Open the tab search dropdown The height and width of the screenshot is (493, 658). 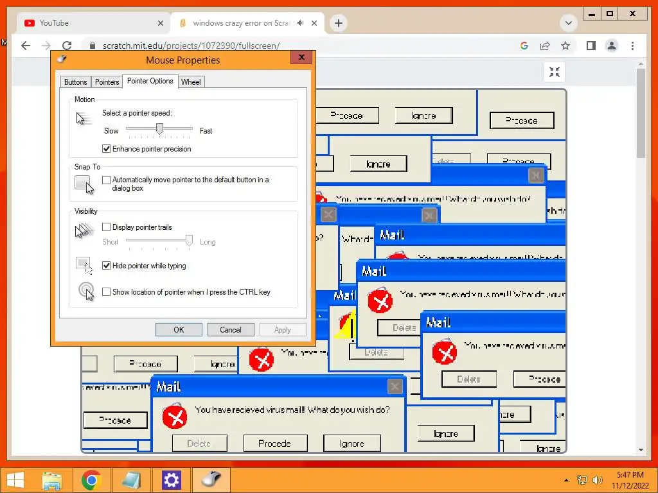(569, 23)
